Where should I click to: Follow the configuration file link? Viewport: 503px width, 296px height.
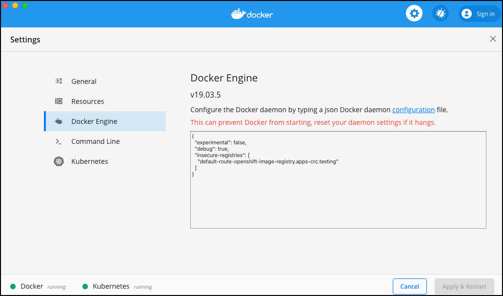413,110
